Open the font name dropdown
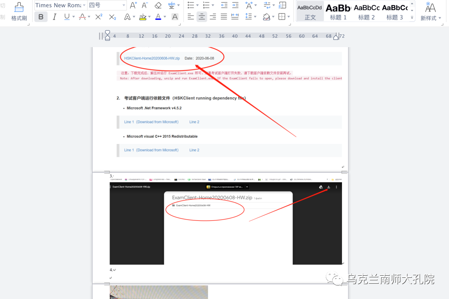 tap(84, 5)
